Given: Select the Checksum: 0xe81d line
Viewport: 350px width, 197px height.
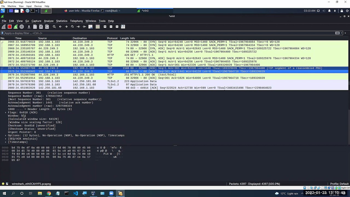Looking at the screenshot, I should point(31,126).
